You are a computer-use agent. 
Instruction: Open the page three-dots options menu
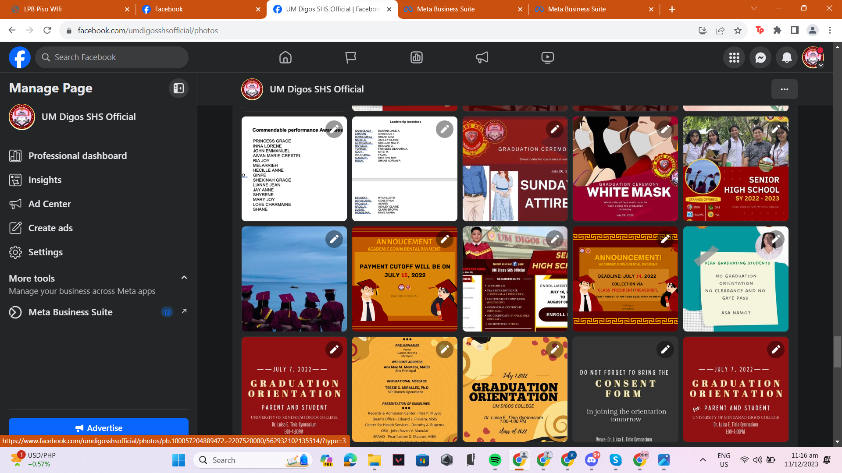tap(785, 89)
